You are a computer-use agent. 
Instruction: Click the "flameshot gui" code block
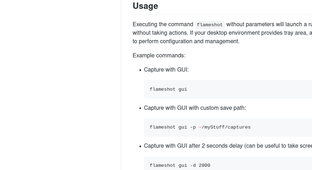coord(168,89)
